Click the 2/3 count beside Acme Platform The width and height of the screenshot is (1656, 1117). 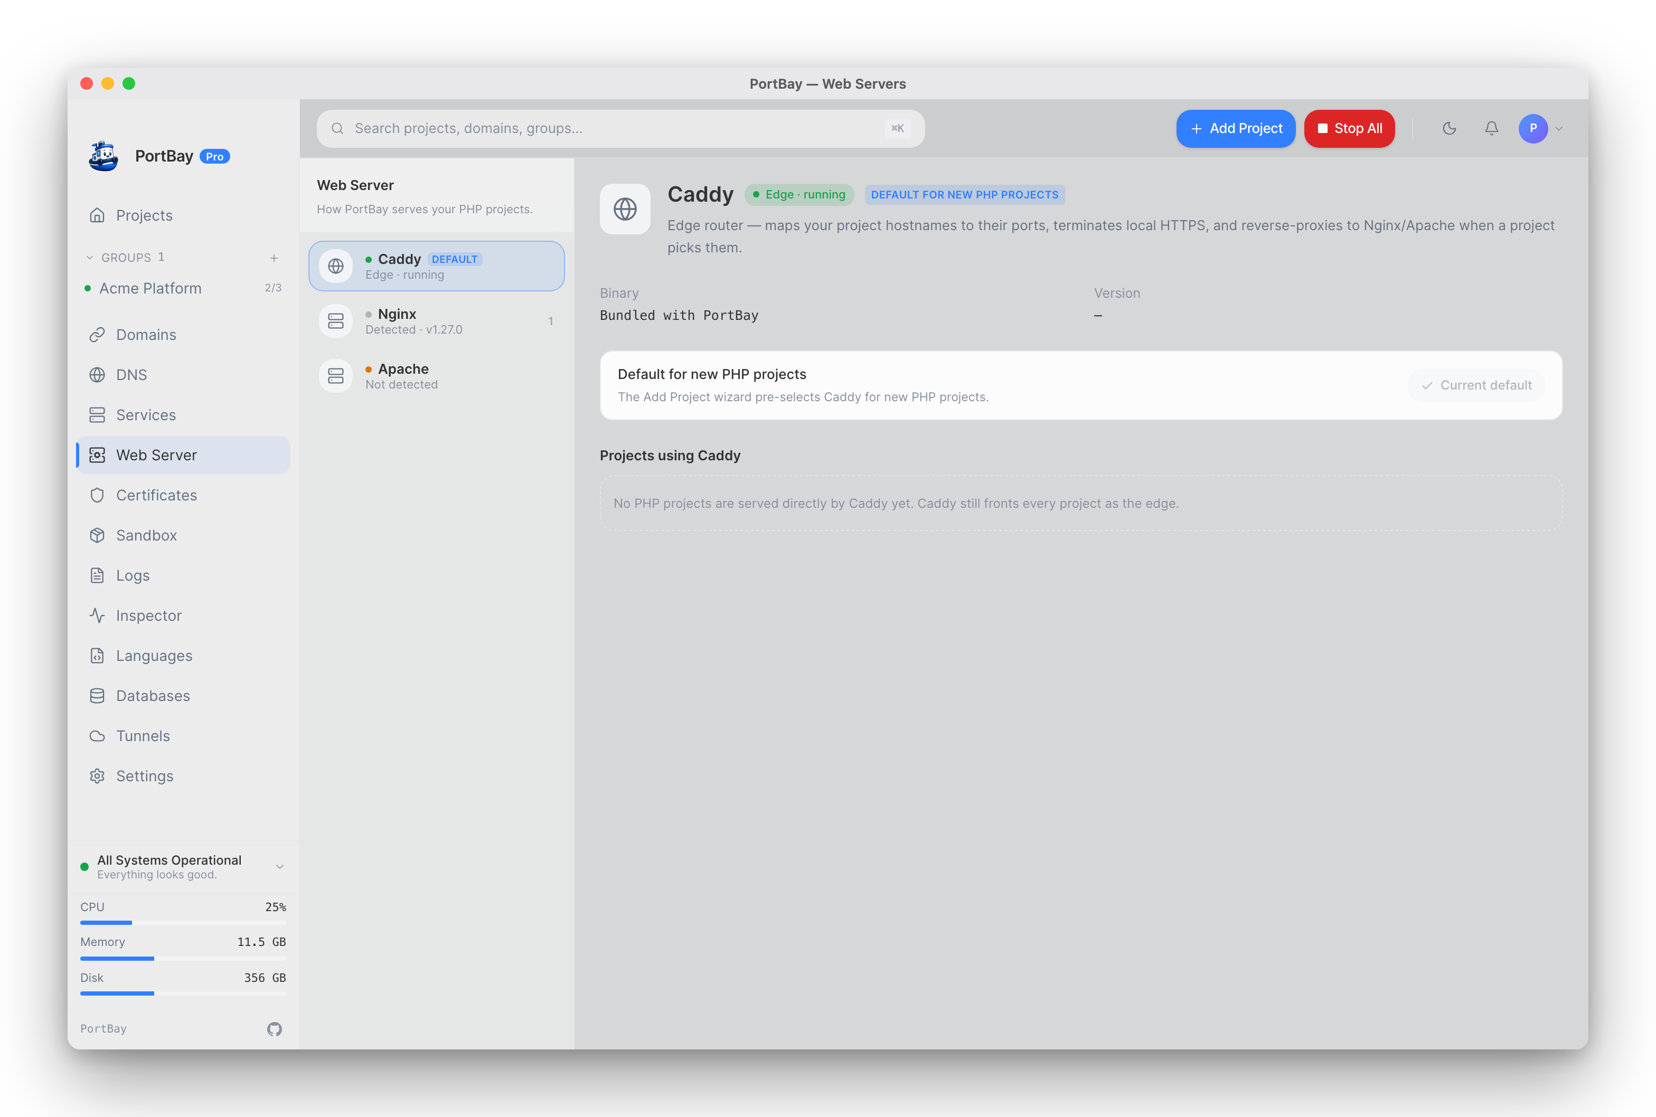coord(273,288)
